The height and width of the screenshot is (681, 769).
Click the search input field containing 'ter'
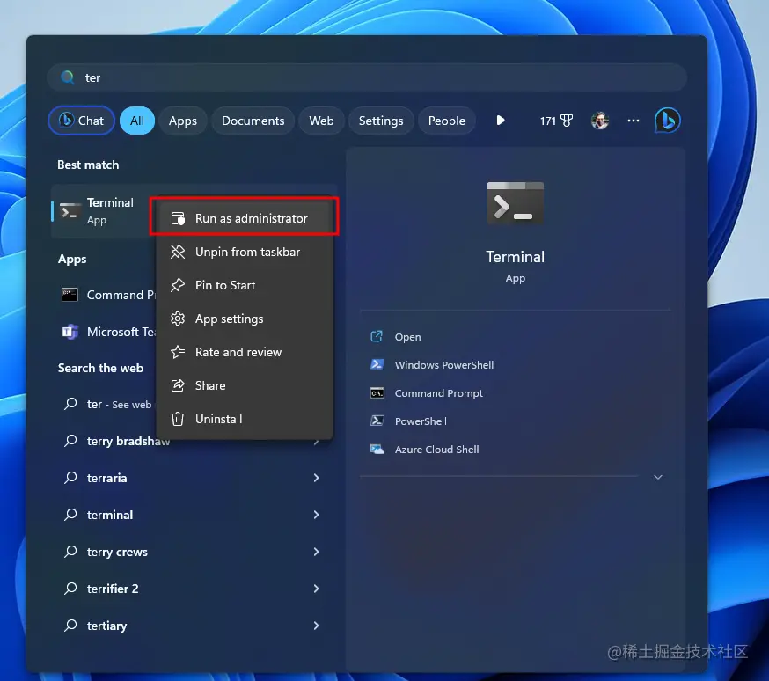(367, 77)
